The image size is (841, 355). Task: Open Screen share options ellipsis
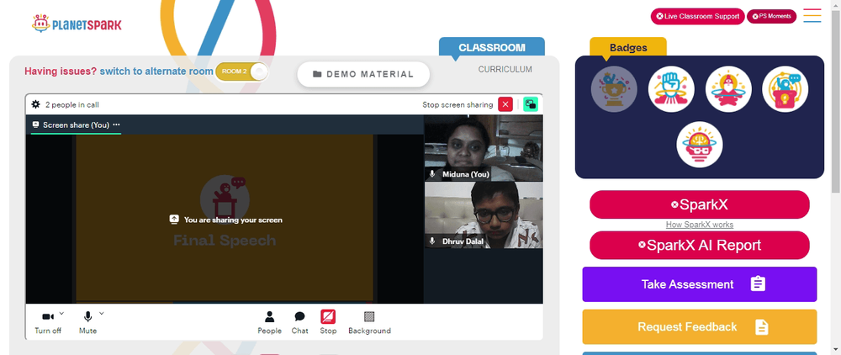(x=116, y=125)
